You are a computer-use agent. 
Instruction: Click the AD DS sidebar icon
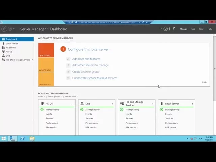point(3,52)
